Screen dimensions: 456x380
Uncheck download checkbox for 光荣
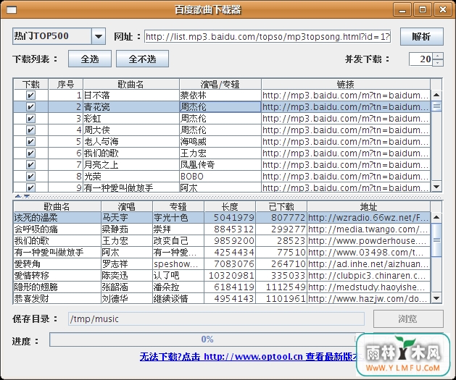[30, 177]
